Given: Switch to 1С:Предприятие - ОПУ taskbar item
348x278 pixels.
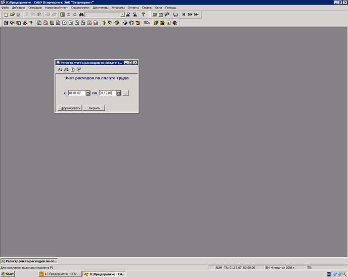Looking at the screenshot, I should pyautogui.click(x=60, y=274).
